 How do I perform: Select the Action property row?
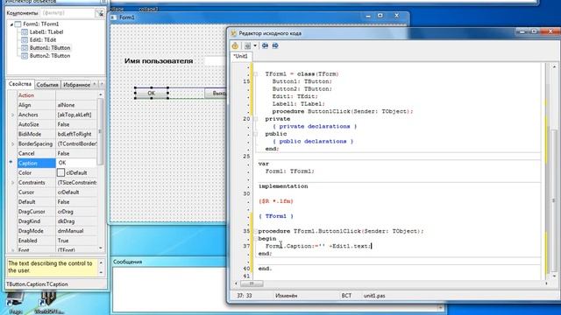(x=57, y=95)
